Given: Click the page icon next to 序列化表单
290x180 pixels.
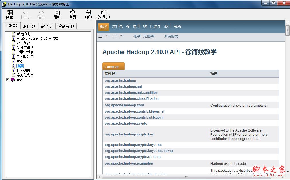Looking at the screenshot, I should pos(13,75).
